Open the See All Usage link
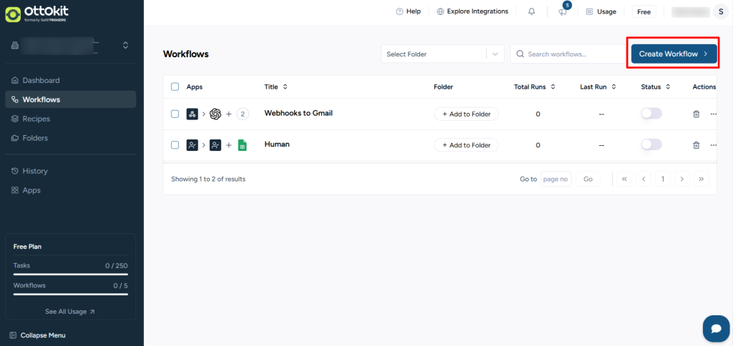Viewport: 733px width, 346px height. [70, 312]
